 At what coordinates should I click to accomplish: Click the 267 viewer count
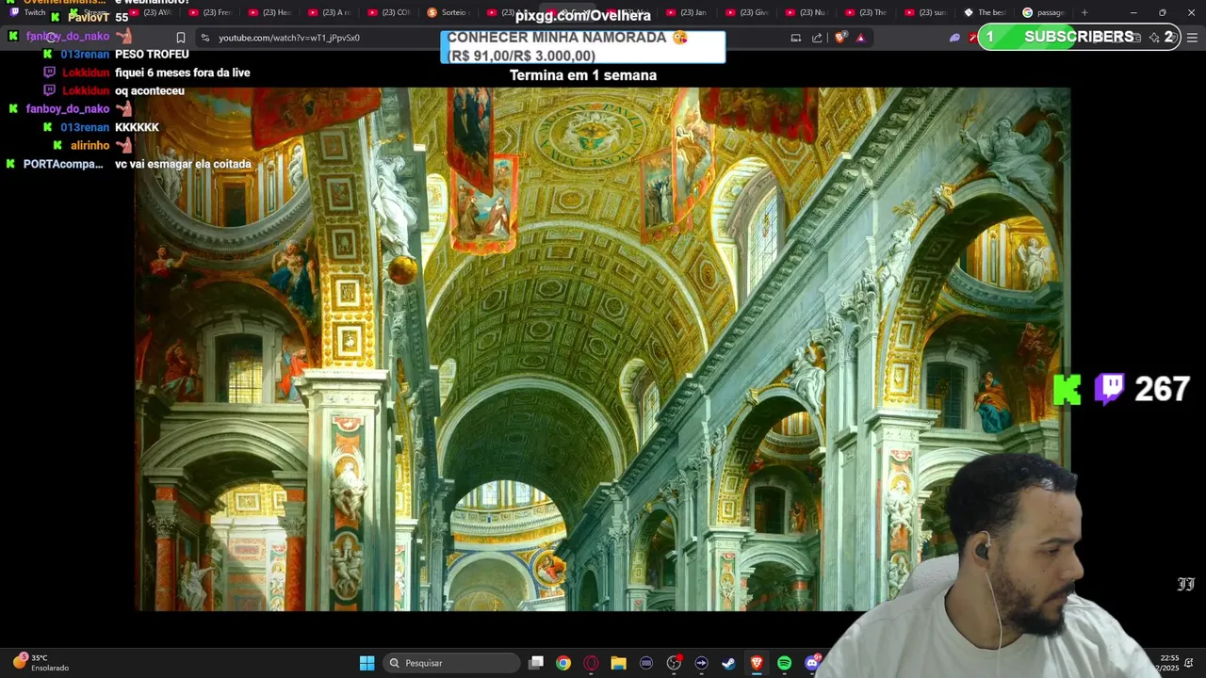1162,389
